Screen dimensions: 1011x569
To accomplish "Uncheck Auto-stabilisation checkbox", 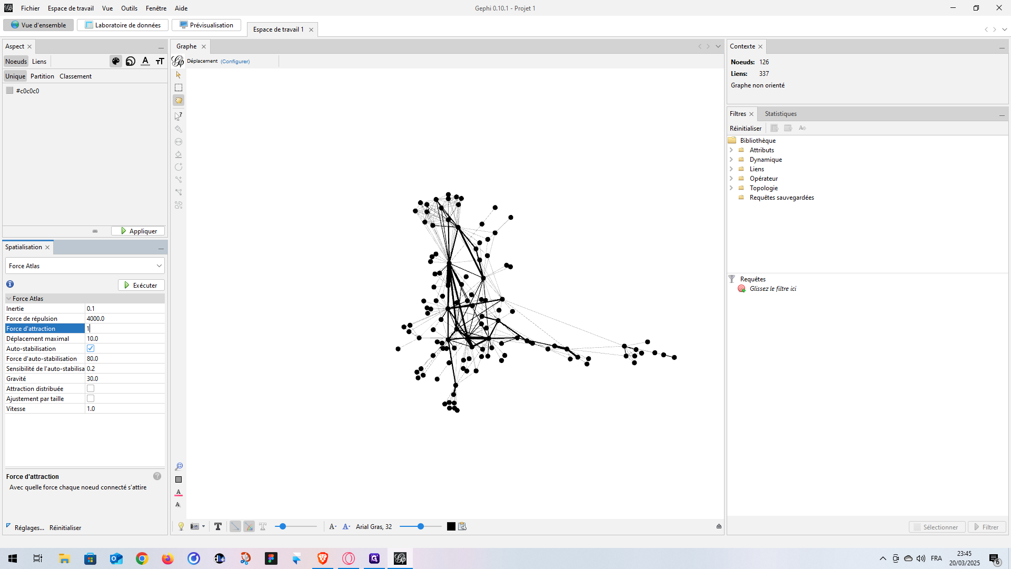I will tap(91, 348).
